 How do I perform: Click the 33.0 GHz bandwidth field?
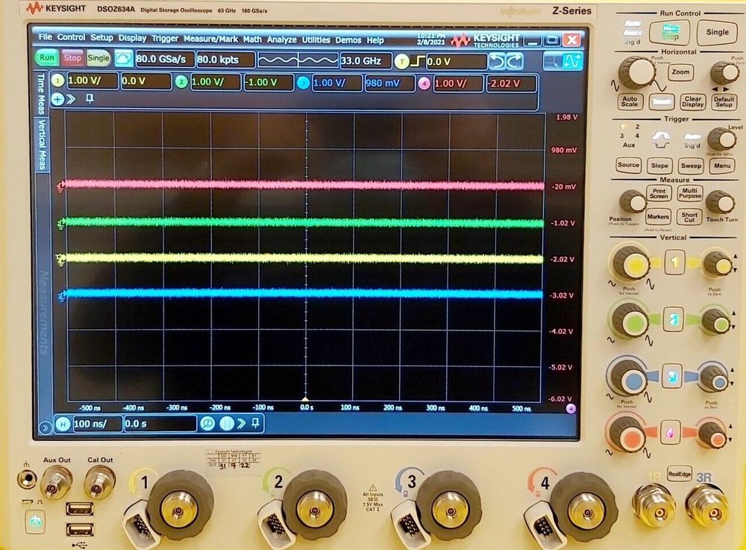pyautogui.click(x=366, y=61)
